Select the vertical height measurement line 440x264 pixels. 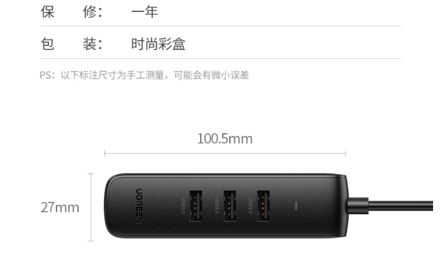(91, 207)
